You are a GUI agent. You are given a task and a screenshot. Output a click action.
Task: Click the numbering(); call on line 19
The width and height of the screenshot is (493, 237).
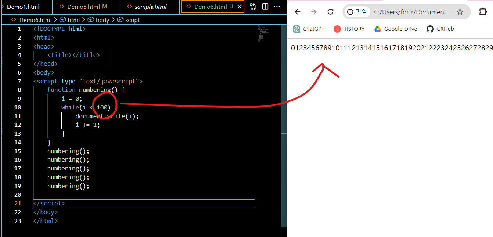click(x=68, y=186)
